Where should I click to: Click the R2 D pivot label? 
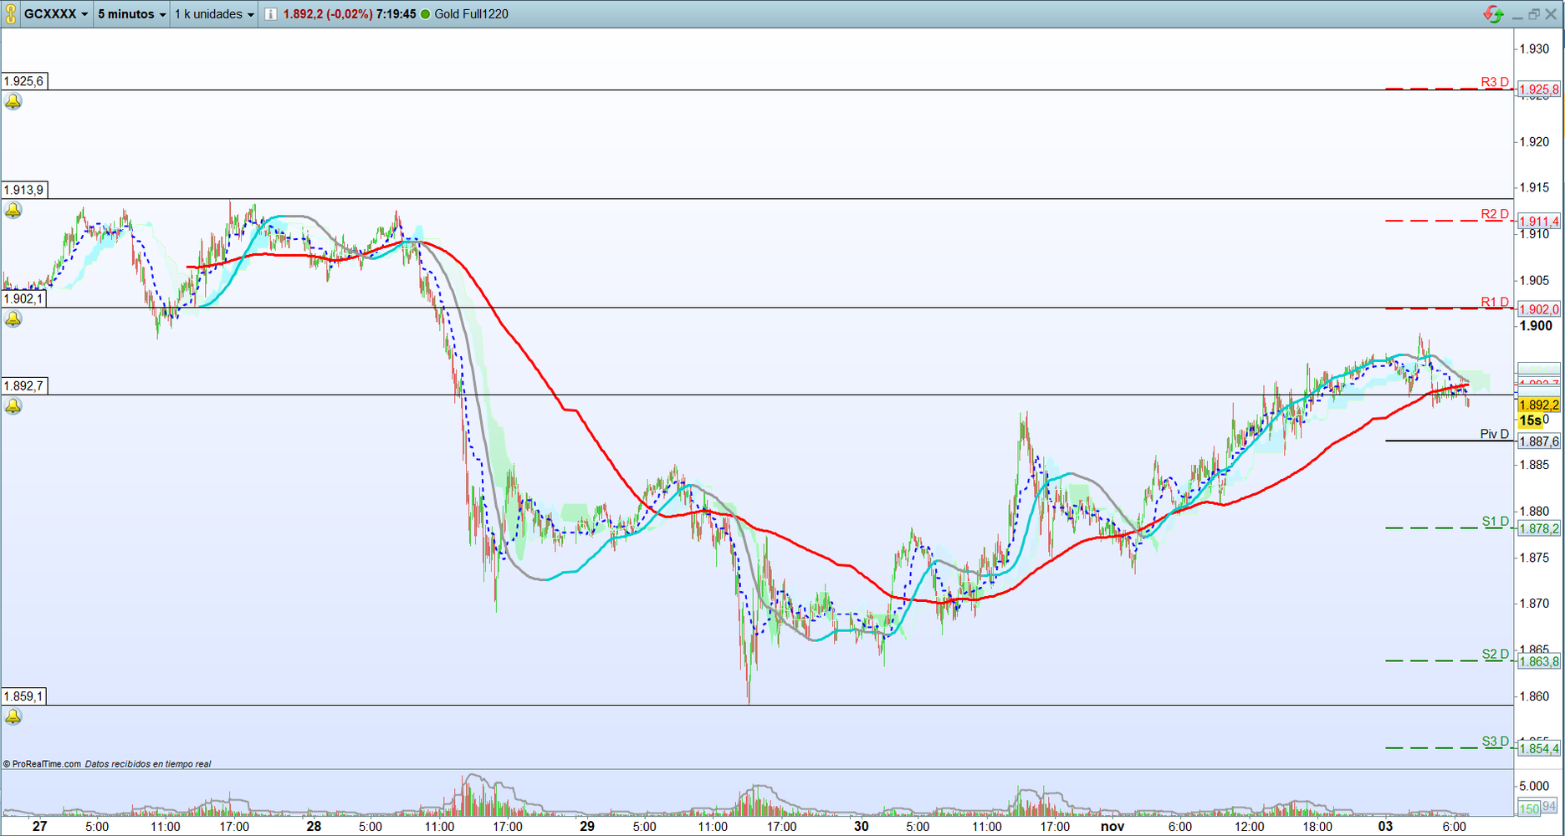tap(1495, 214)
